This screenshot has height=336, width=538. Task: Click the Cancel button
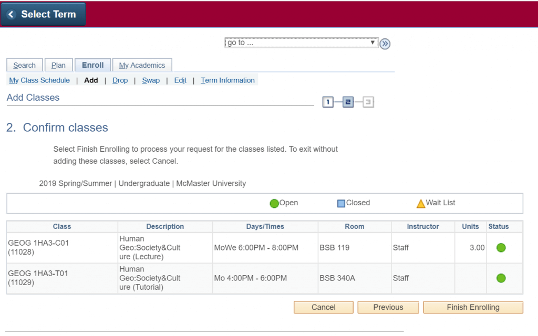[x=323, y=307]
